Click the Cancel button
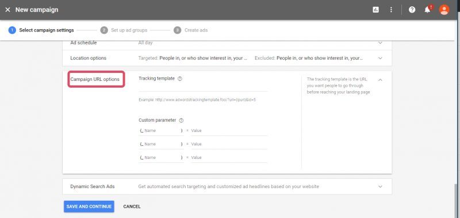This screenshot has height=218, width=460. pyautogui.click(x=132, y=207)
